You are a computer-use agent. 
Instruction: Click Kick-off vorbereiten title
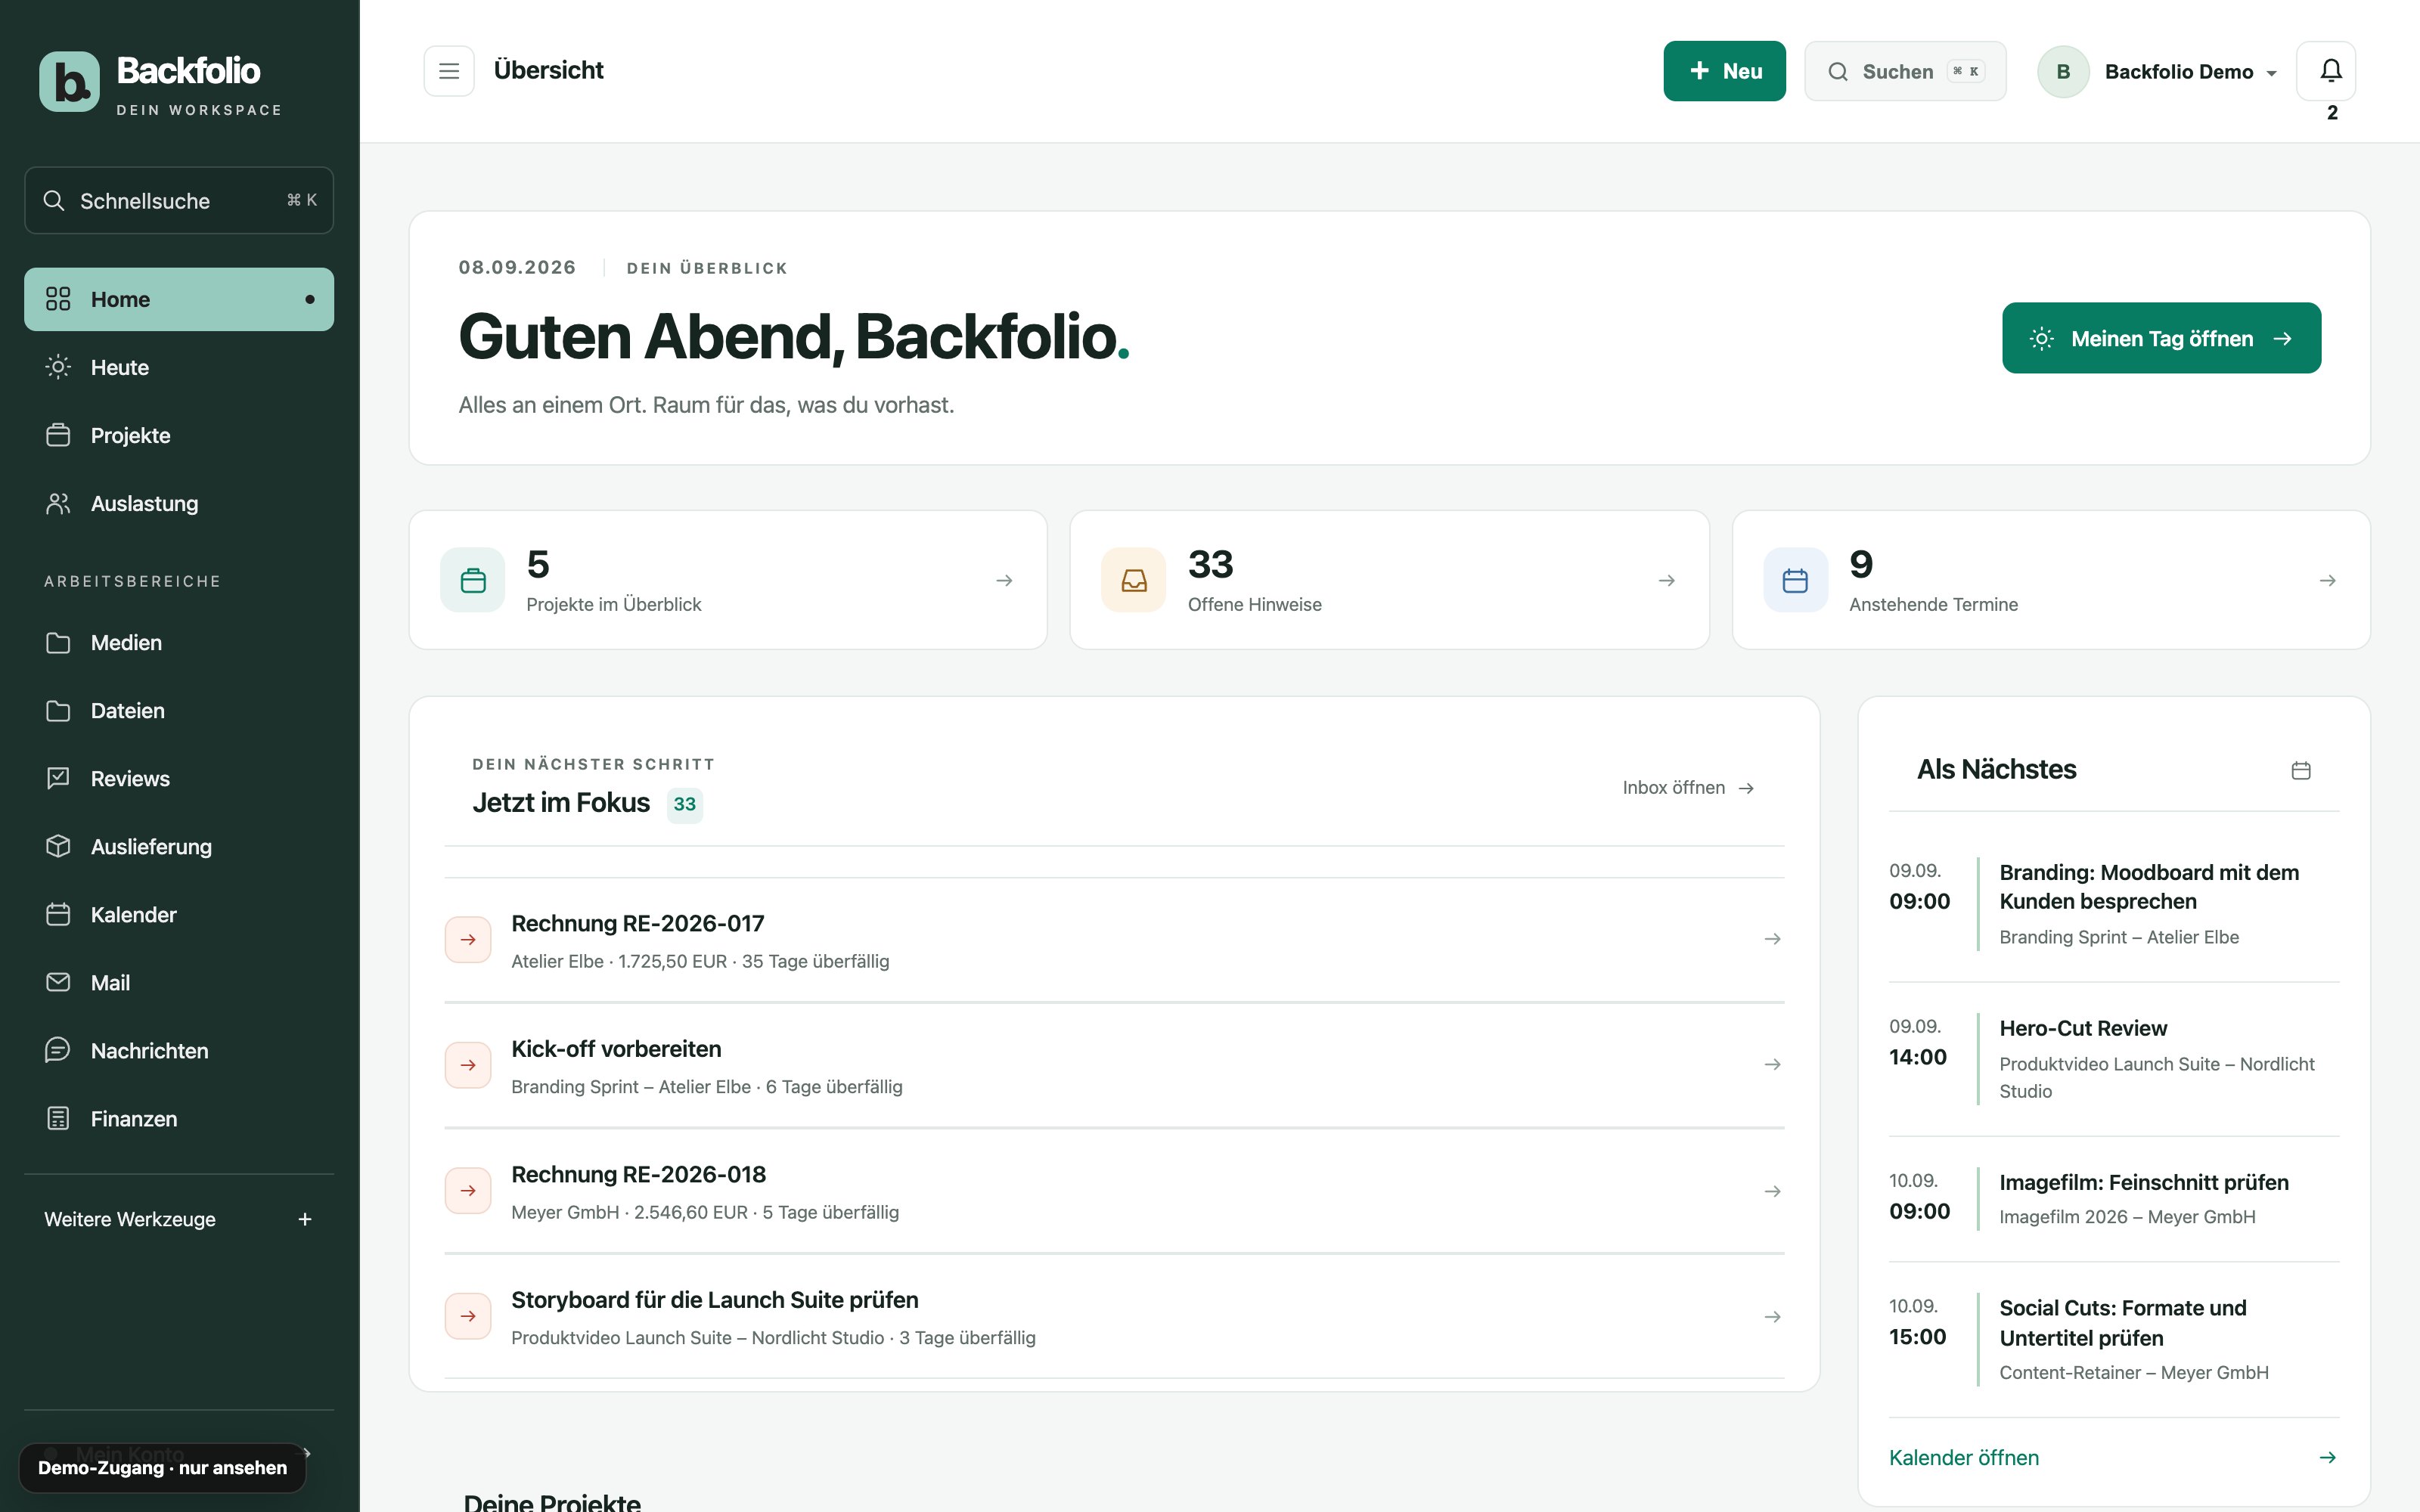pyautogui.click(x=616, y=1049)
